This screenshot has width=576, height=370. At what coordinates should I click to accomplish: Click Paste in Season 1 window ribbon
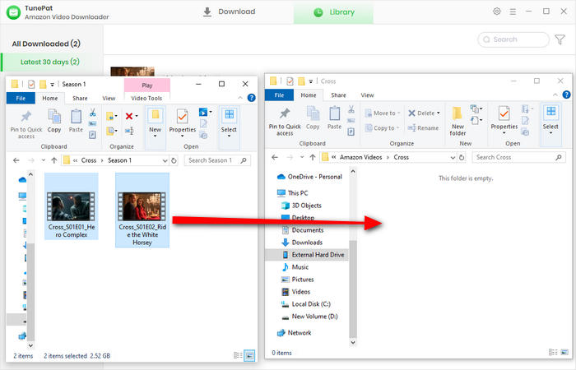pyautogui.click(x=76, y=121)
